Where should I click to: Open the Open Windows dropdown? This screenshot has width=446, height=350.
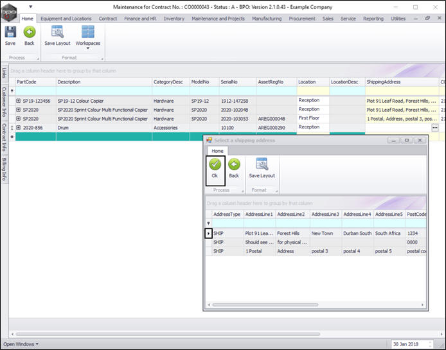(21, 344)
